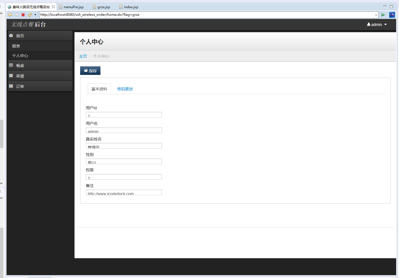399x278 pixels.
Task: Maximize the editor area using the top-right icon
Action: (x=391, y=6)
